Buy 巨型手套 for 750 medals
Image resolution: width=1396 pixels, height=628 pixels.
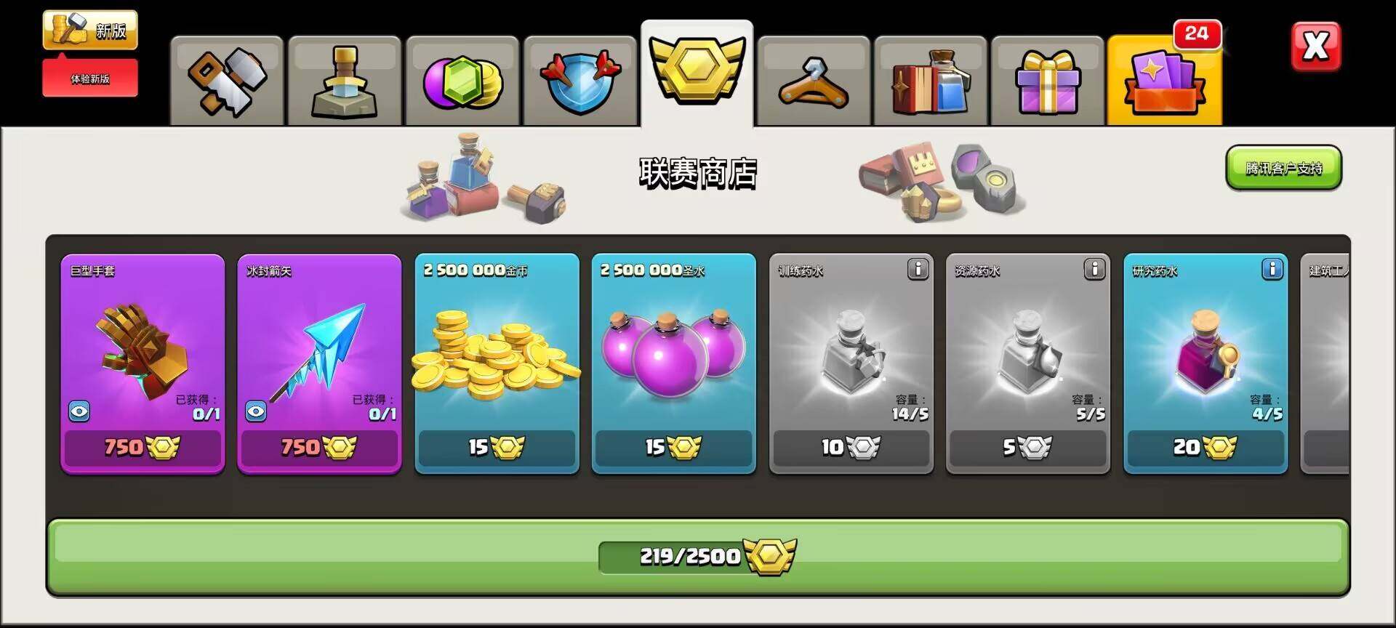pos(143,447)
